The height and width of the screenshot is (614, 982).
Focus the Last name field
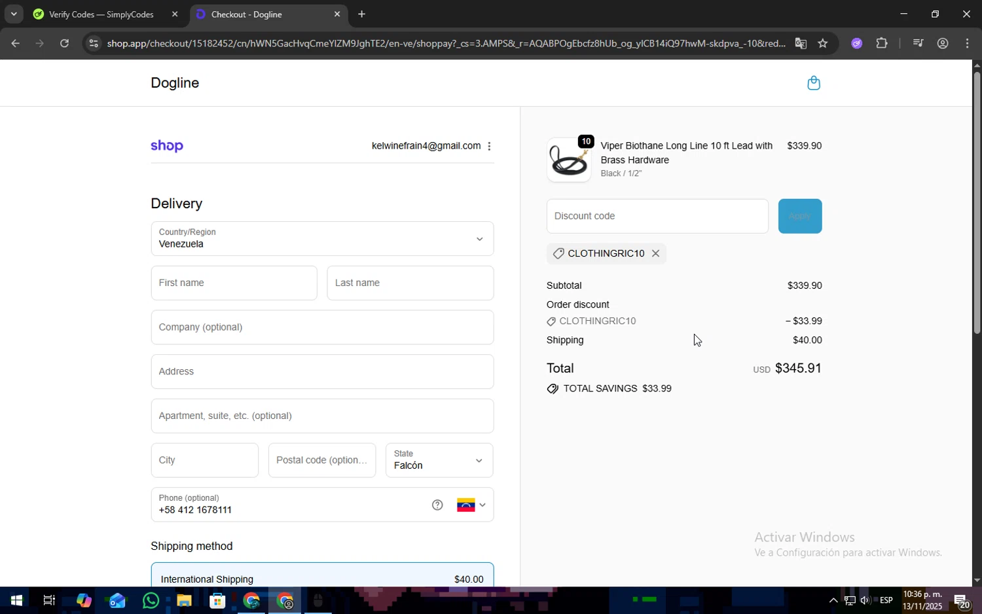(x=410, y=283)
